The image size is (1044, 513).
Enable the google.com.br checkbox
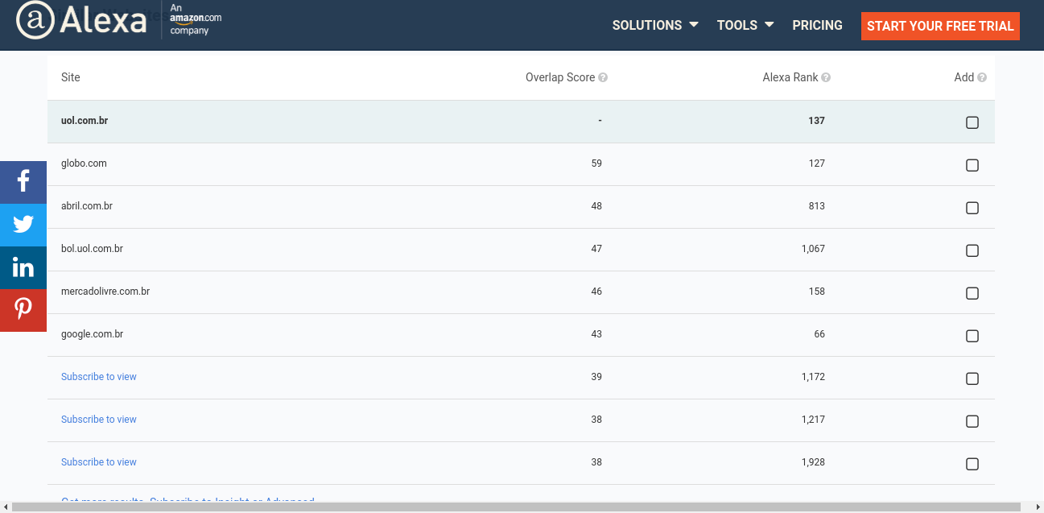[x=972, y=336]
